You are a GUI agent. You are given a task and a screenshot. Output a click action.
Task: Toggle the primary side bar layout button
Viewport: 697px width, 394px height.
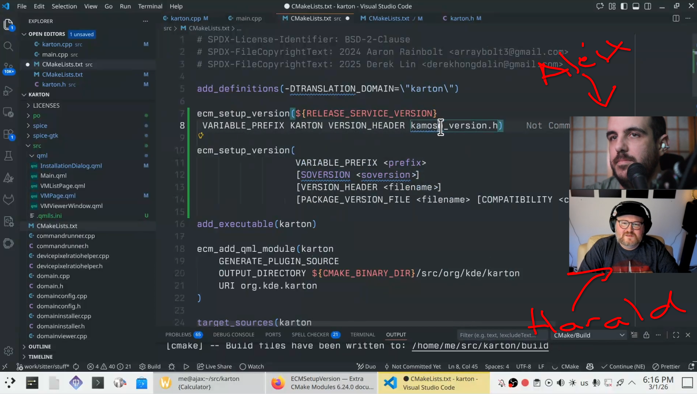pyautogui.click(x=624, y=6)
